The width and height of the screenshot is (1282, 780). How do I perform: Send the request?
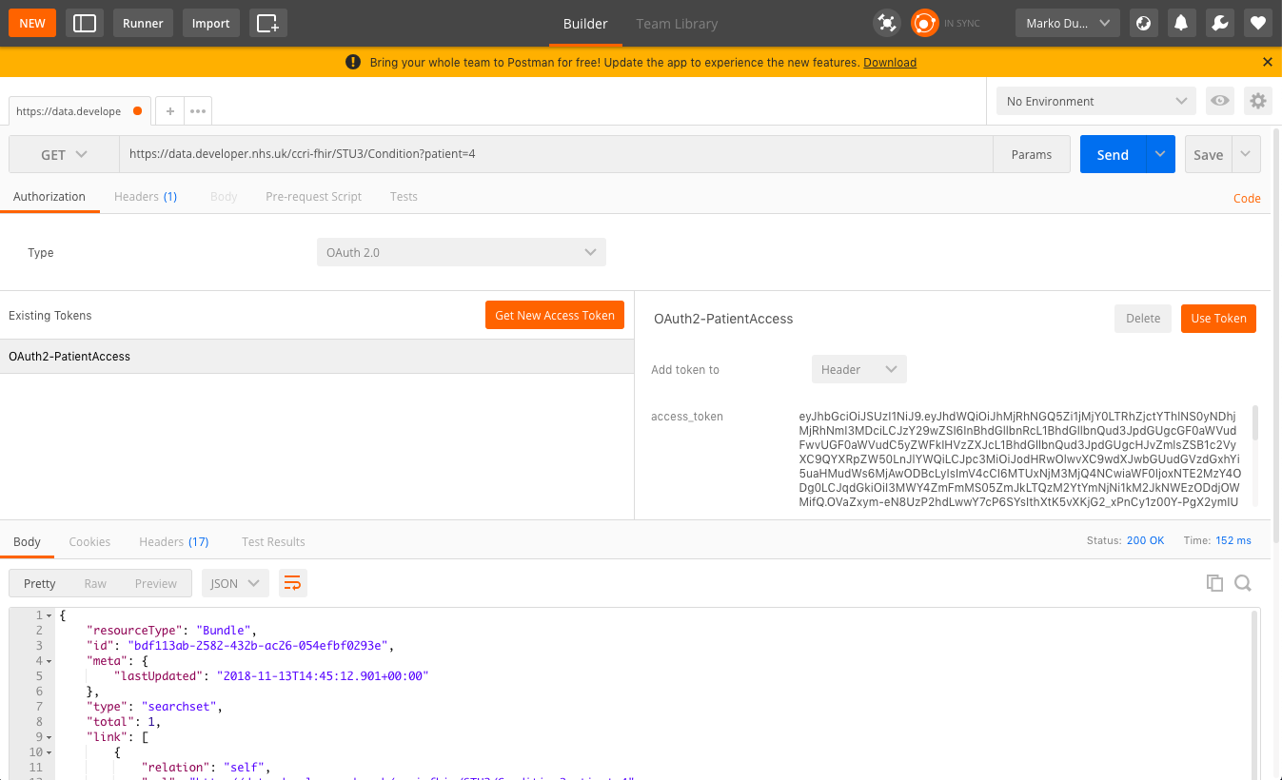pos(1114,154)
